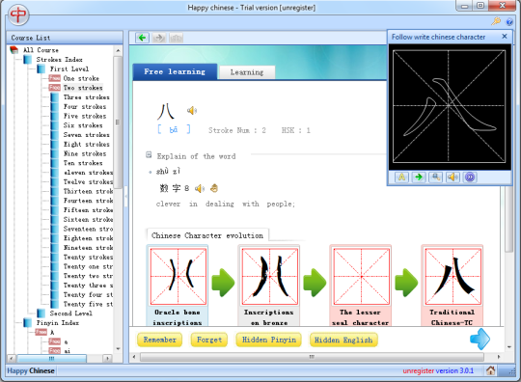This screenshot has width=521, height=382.
Task: Select Five strokes course
Action: (x=85, y=116)
